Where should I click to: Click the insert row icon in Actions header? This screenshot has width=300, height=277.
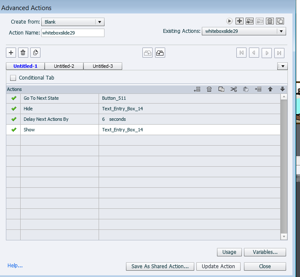258,89
